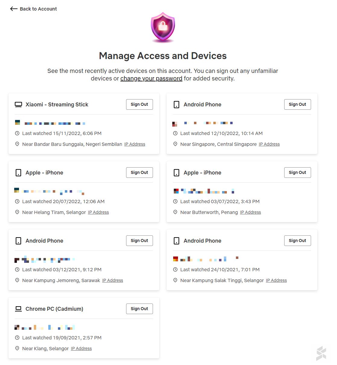Sign out the Butterworth iPhone
The height and width of the screenshot is (365, 337).
click(297, 172)
